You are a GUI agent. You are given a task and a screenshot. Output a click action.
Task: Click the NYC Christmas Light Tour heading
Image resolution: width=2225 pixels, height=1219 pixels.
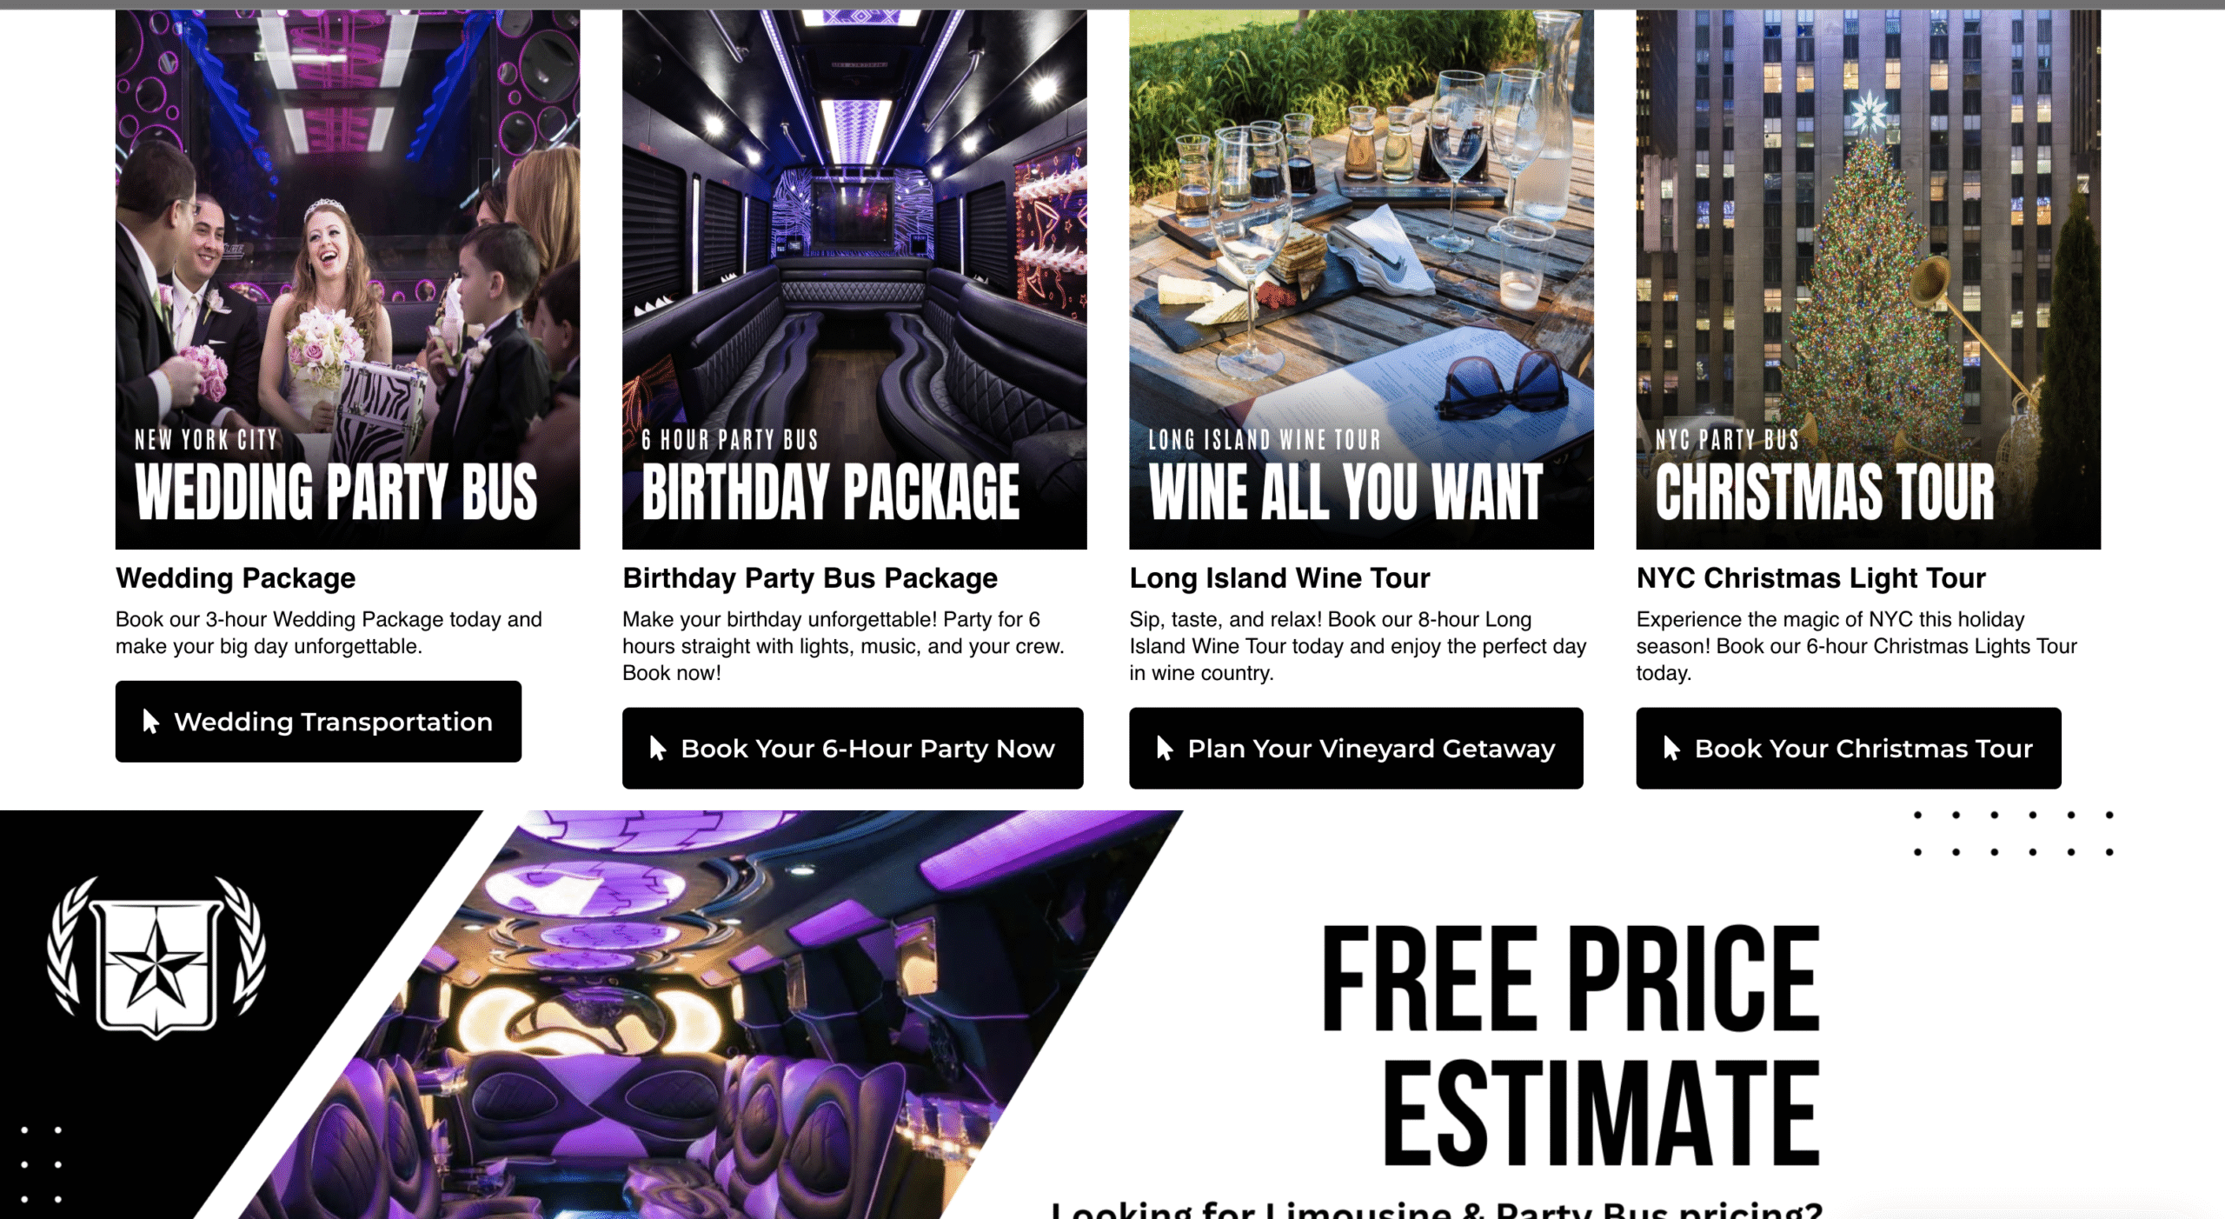(1810, 578)
